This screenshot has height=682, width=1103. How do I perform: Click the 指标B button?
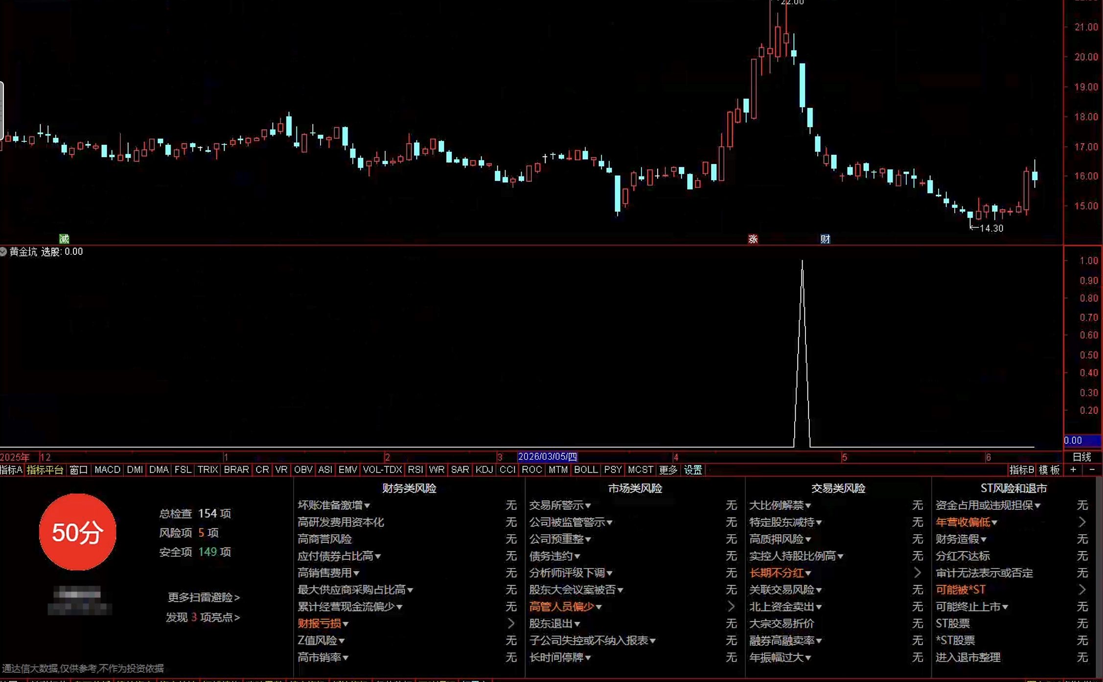point(1021,470)
